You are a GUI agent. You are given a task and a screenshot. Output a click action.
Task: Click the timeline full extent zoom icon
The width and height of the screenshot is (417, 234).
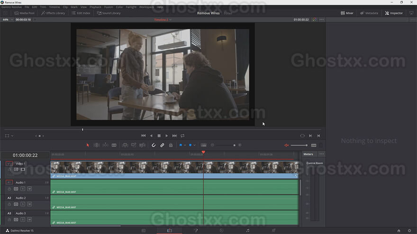[x=204, y=145]
